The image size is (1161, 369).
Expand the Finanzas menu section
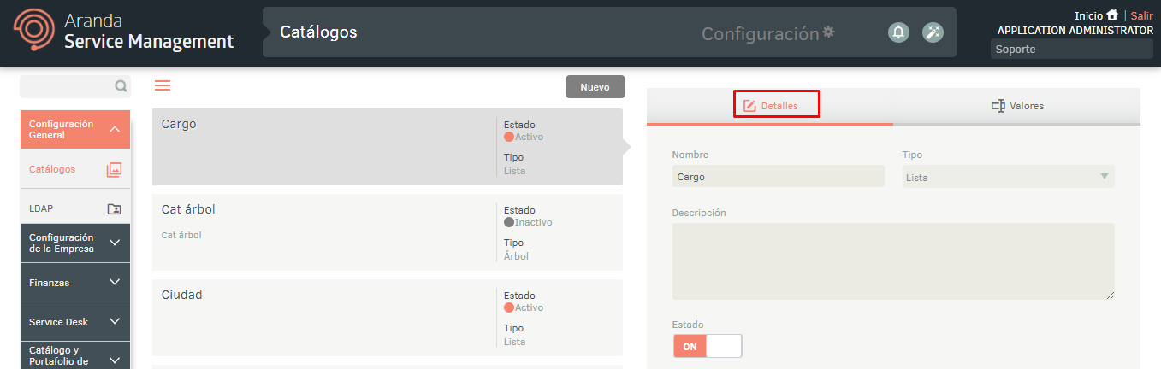(114, 283)
